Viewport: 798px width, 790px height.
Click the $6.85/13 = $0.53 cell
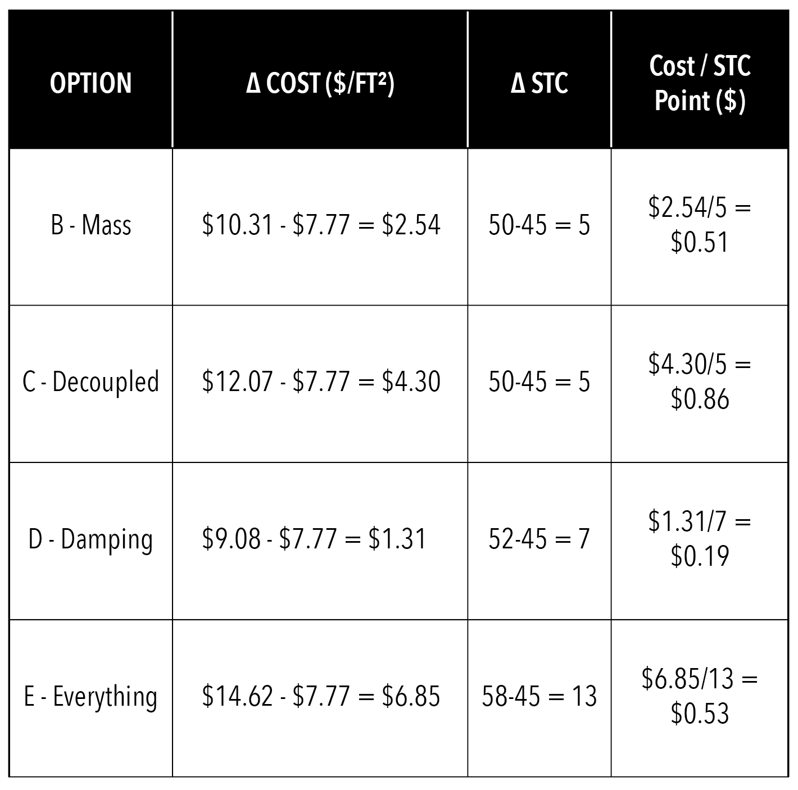pos(700,697)
